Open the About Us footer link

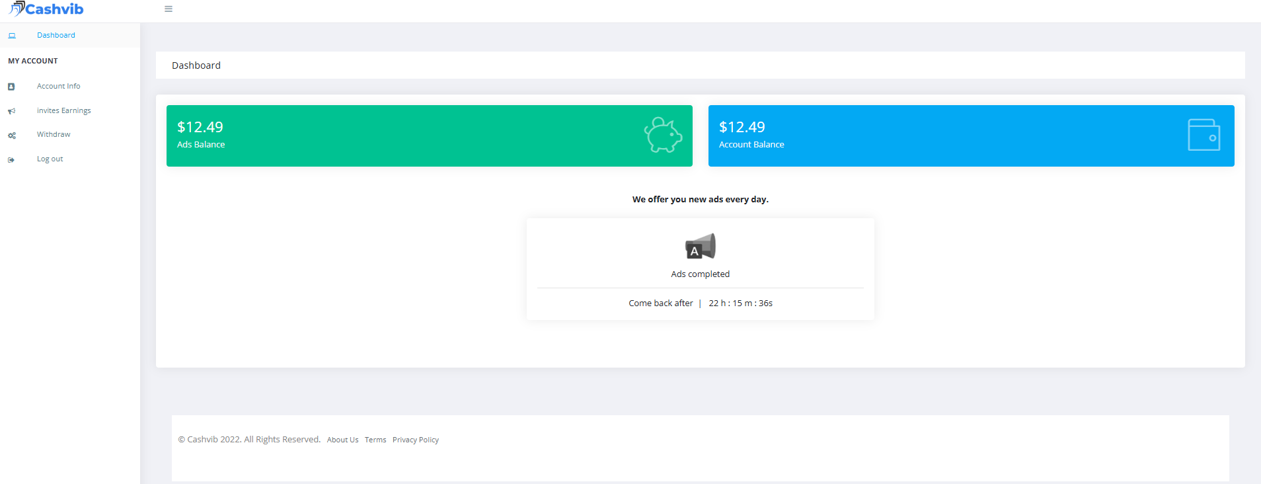point(342,440)
